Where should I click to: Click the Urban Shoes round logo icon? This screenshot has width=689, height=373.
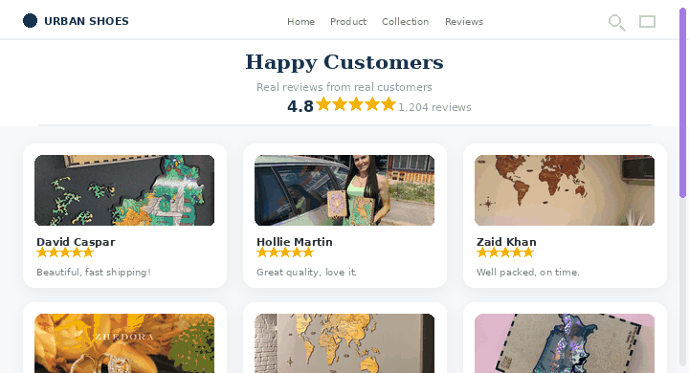[30, 21]
